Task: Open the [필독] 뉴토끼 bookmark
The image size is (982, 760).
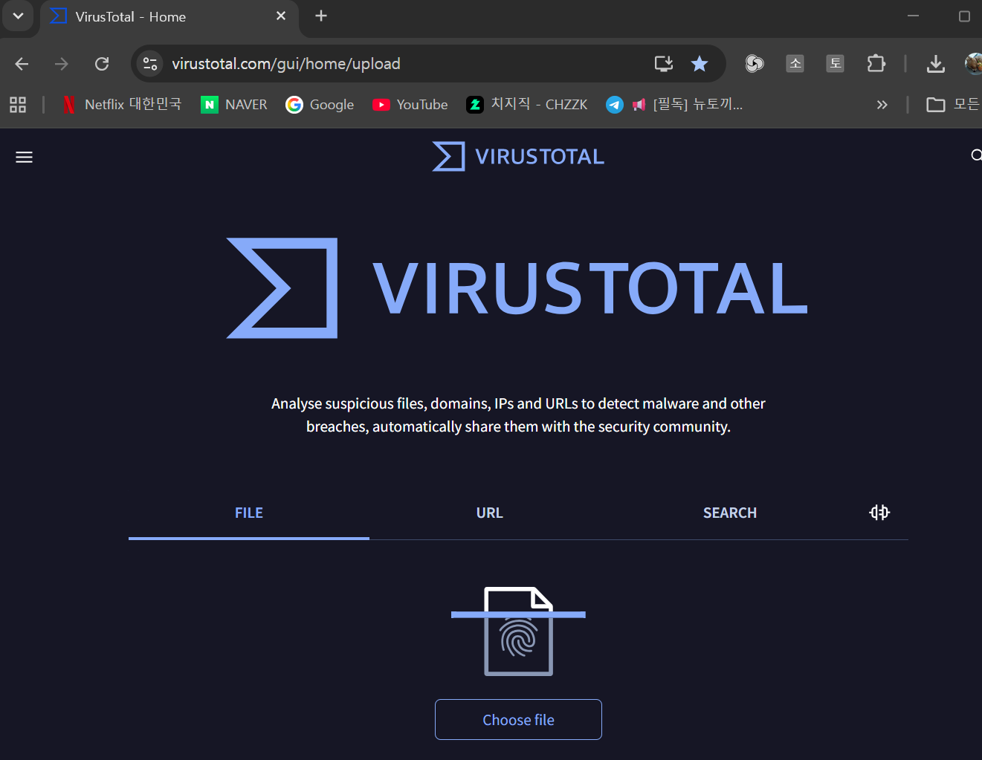Action: click(x=688, y=105)
